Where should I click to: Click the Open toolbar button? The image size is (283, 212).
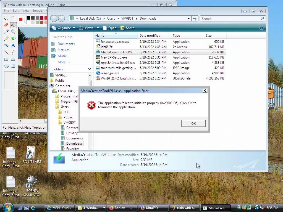tap(110, 28)
